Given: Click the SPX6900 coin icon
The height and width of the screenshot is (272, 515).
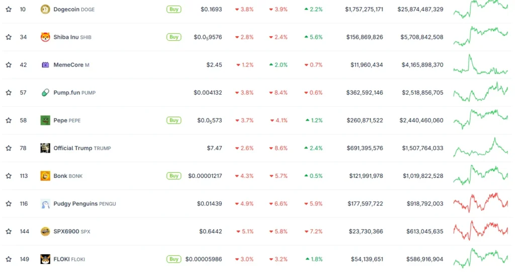Looking at the screenshot, I should coord(45,231).
